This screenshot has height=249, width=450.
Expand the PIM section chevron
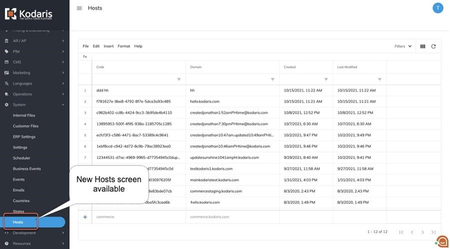click(x=63, y=51)
